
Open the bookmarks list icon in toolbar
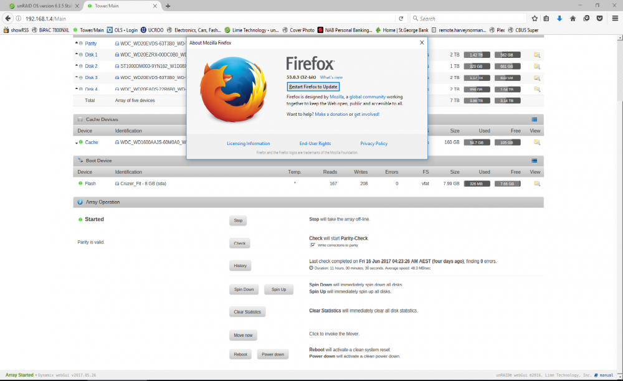[x=546, y=18]
